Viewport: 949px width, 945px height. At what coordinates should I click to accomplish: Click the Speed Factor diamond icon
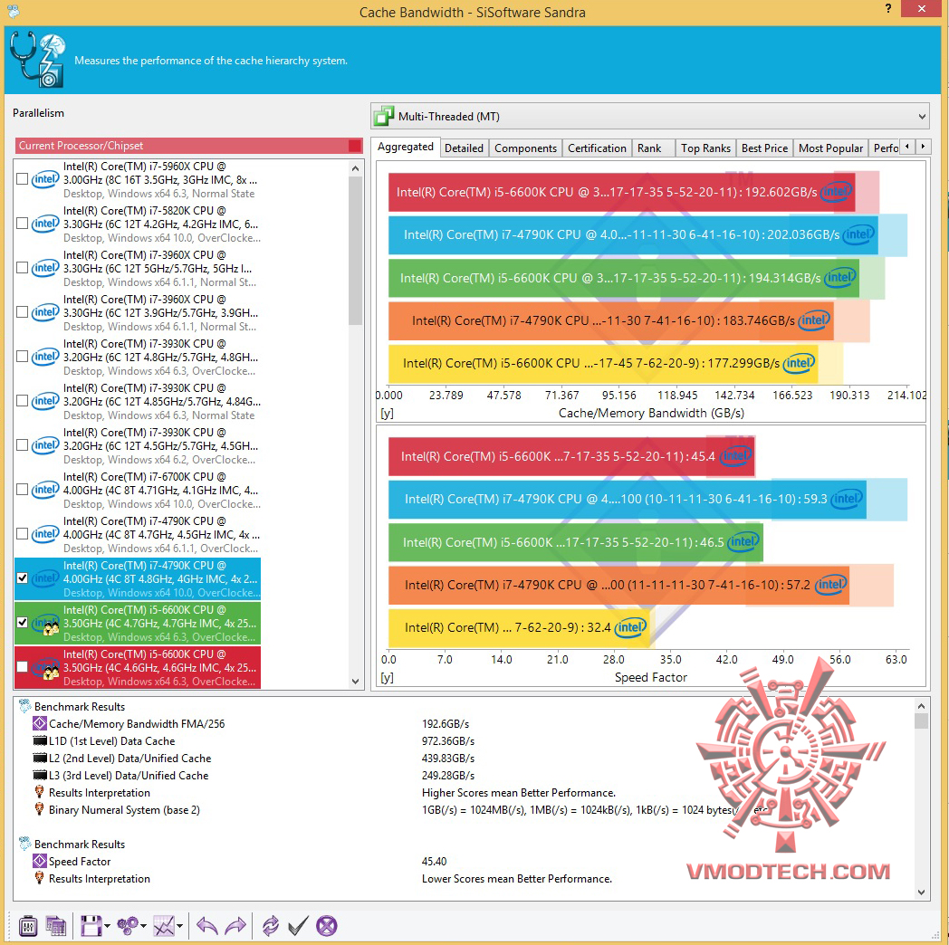39,861
